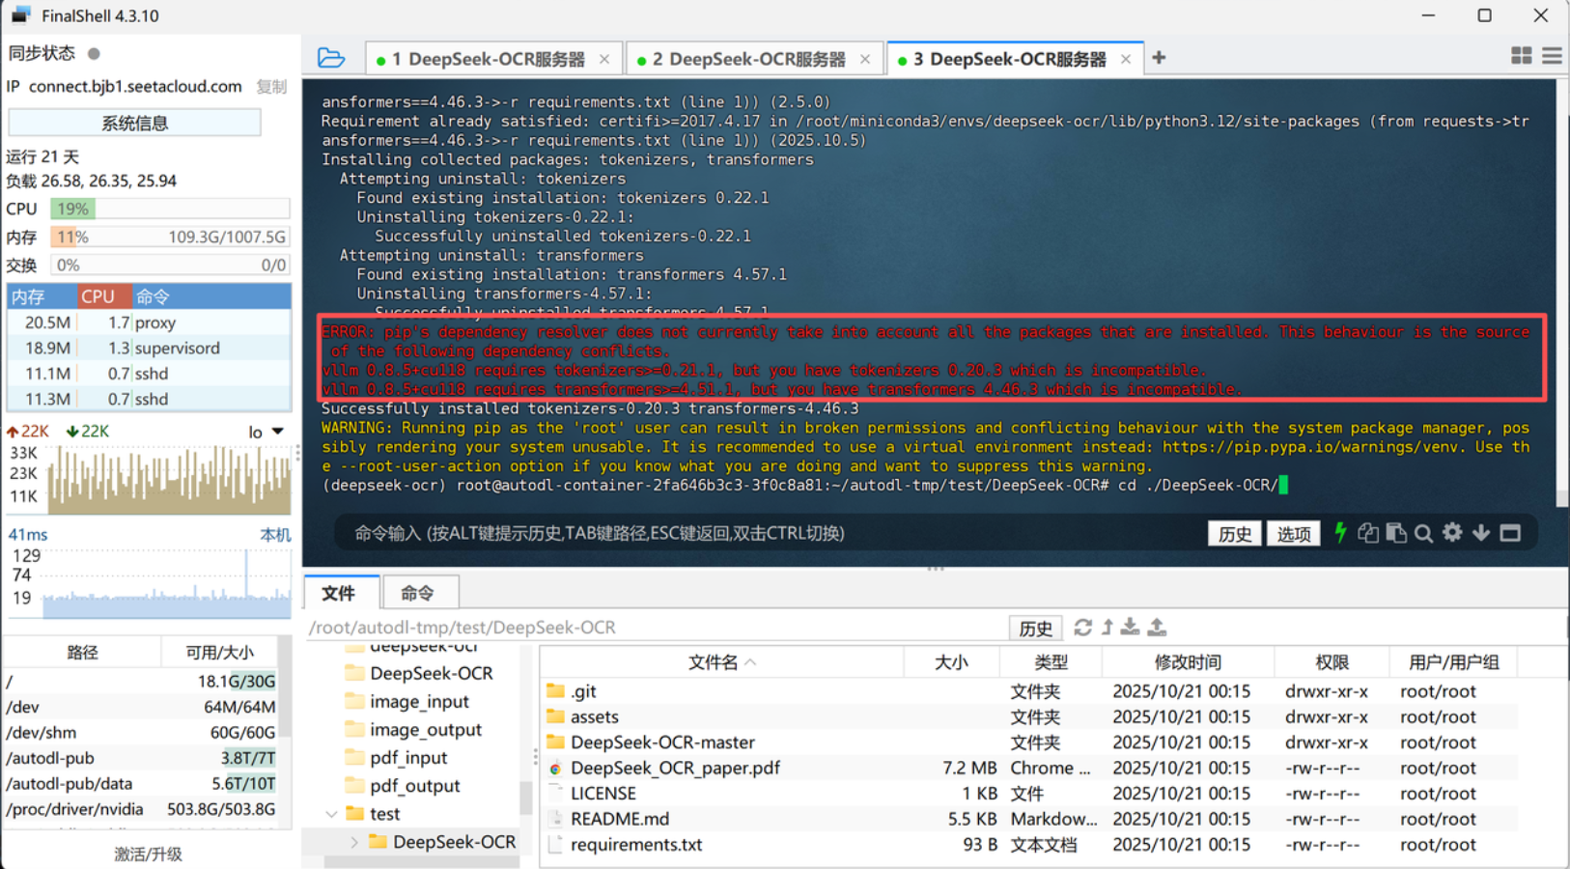Open terminal search magnifier icon
This screenshot has width=1570, height=869.
click(1423, 533)
